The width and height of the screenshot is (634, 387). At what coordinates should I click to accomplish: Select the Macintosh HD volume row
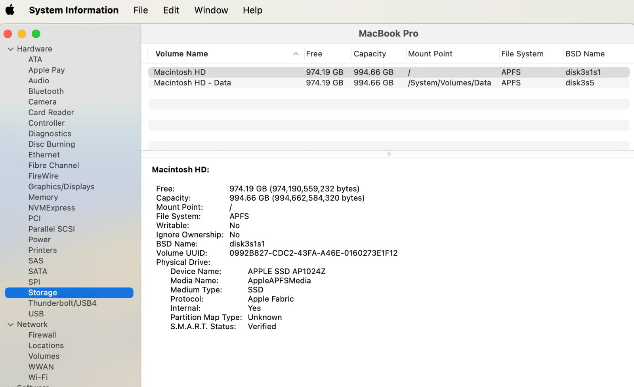pyautogui.click(x=180, y=72)
